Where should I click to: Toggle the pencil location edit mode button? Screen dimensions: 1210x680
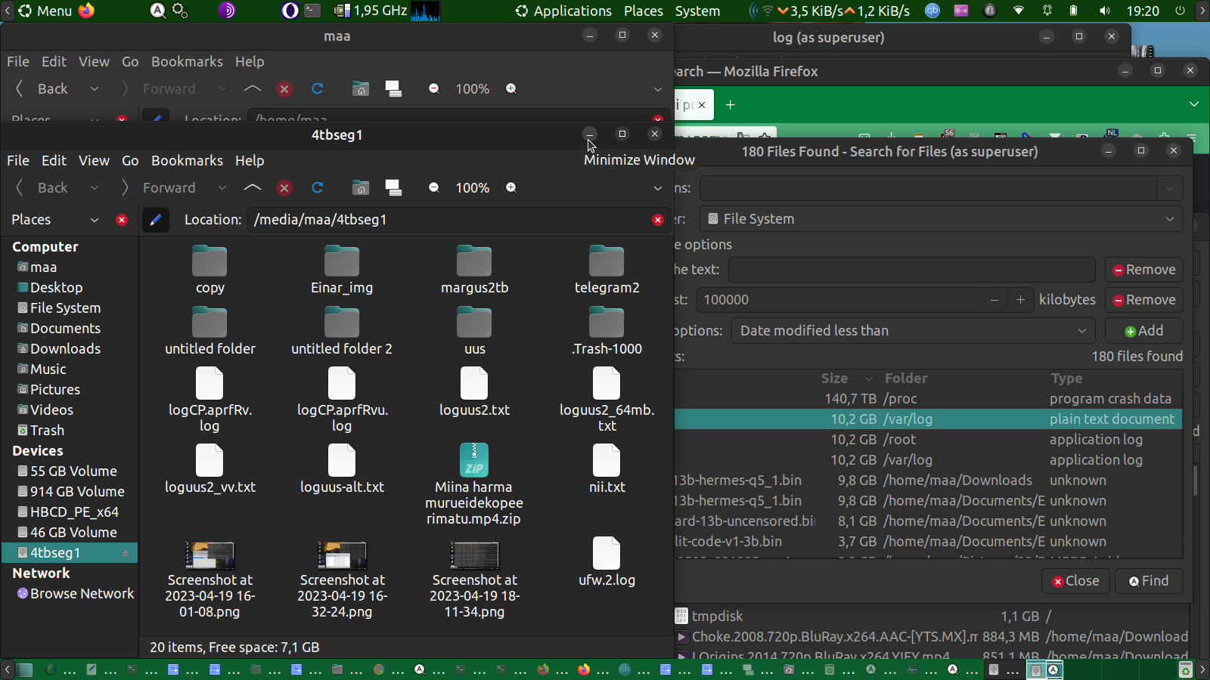click(155, 220)
